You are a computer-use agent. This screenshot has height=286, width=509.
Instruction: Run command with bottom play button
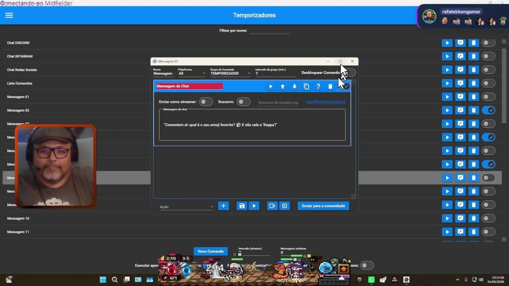point(254,206)
